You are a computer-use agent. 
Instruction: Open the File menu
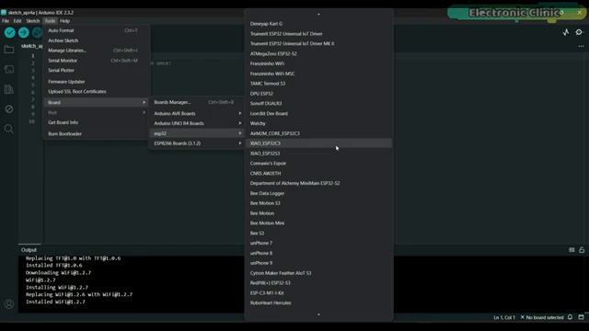tap(6, 21)
